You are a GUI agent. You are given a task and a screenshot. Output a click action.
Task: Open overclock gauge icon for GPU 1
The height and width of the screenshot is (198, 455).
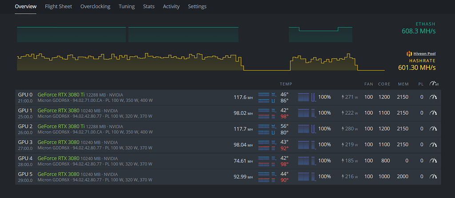point(433,113)
